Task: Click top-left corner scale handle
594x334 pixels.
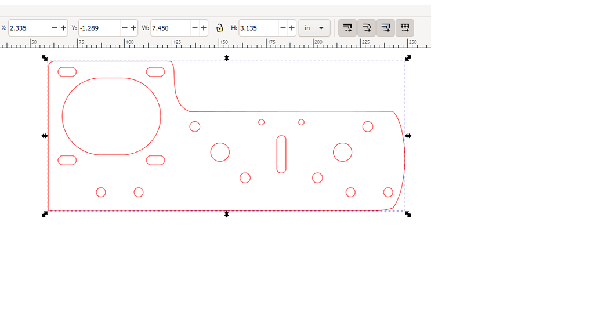Action: [45, 58]
